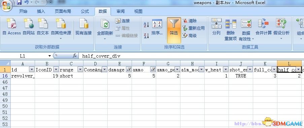This screenshot has height=128, width=304.
Task: Click the Office button logo
Action: pos(6,6)
